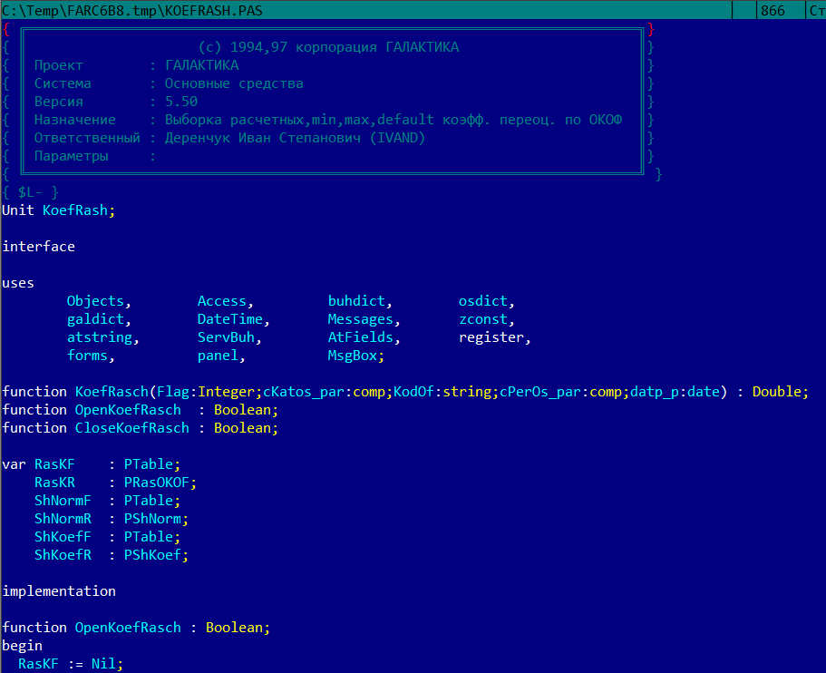This screenshot has height=673, width=826.
Task: Click the 'Назначение' header label
Action: click(x=75, y=120)
